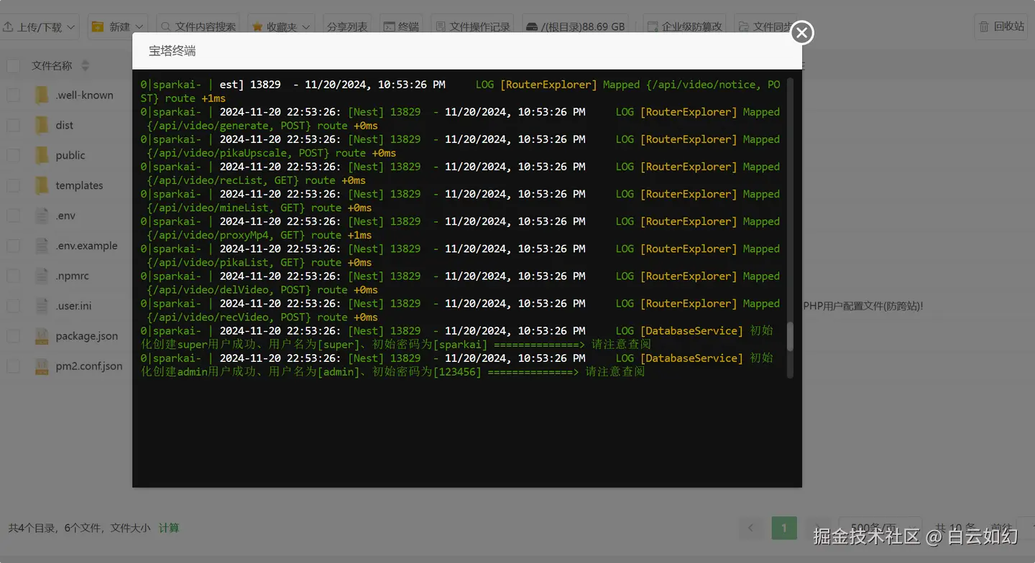Select the .env file name

click(65, 215)
